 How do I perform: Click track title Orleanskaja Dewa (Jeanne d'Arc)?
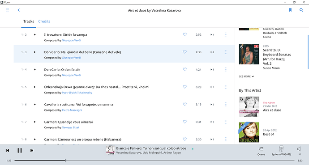tap(97, 87)
